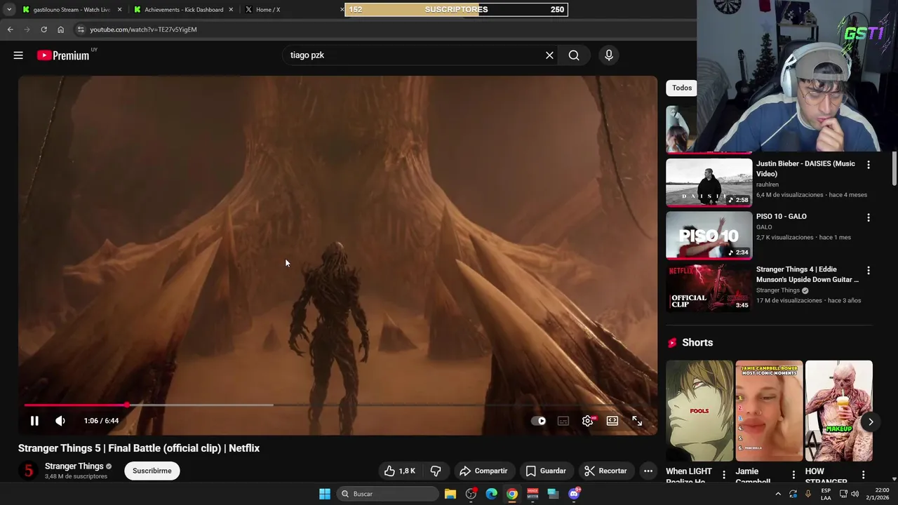Open the Stranger Things channel name
898x505 pixels.
click(x=74, y=466)
